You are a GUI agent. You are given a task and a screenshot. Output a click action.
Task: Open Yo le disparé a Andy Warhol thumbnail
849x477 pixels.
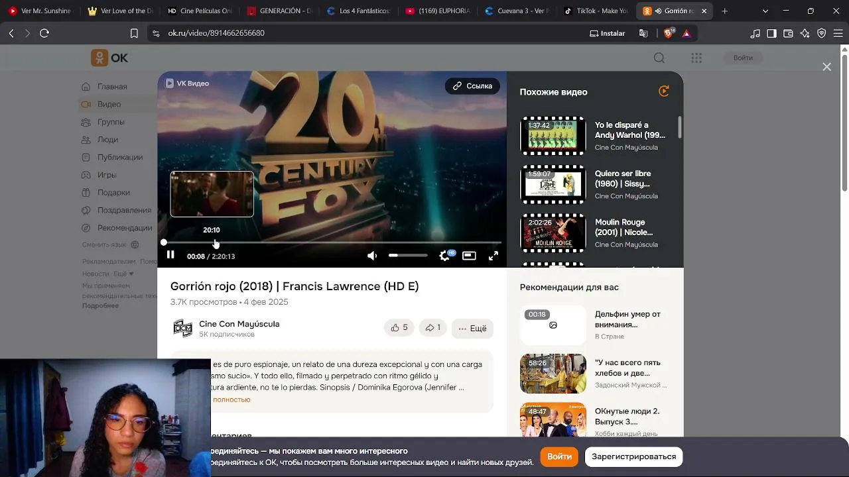pos(553,136)
